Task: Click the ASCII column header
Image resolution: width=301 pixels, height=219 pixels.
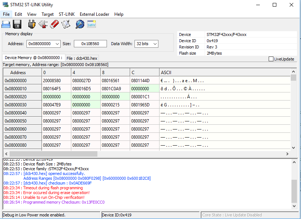Action: [225, 72]
